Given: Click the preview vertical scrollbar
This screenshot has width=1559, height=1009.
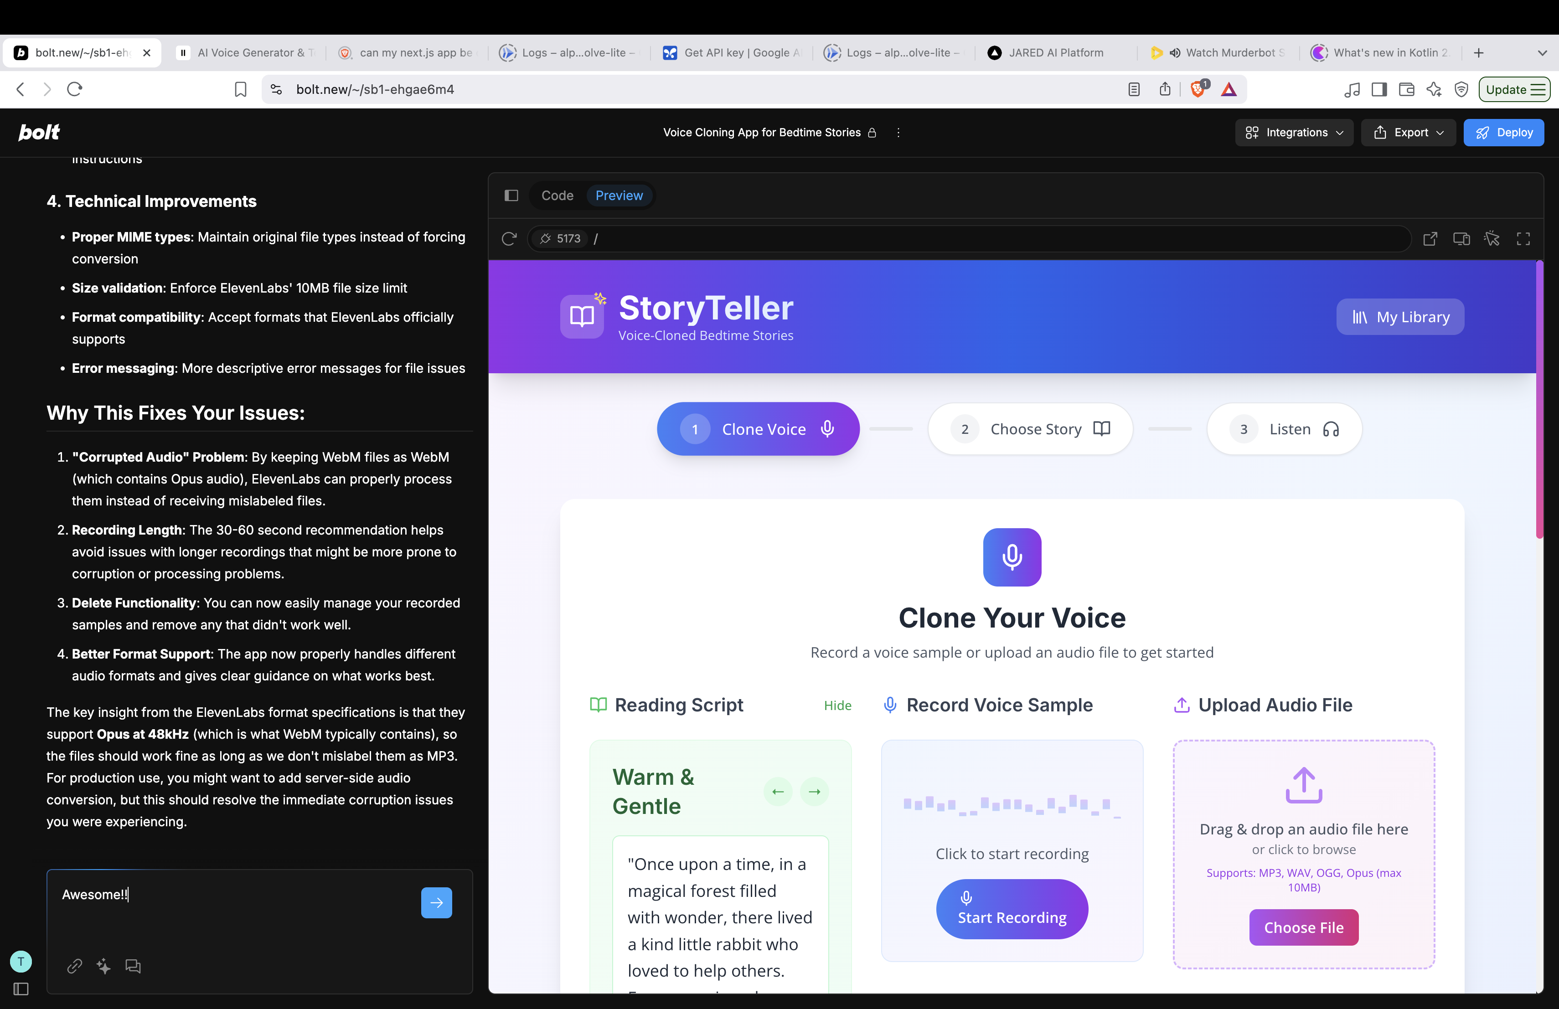Looking at the screenshot, I should pyautogui.click(x=1539, y=399).
